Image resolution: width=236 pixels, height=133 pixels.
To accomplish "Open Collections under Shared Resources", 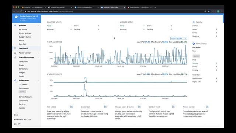I will [x=23, y=62].
